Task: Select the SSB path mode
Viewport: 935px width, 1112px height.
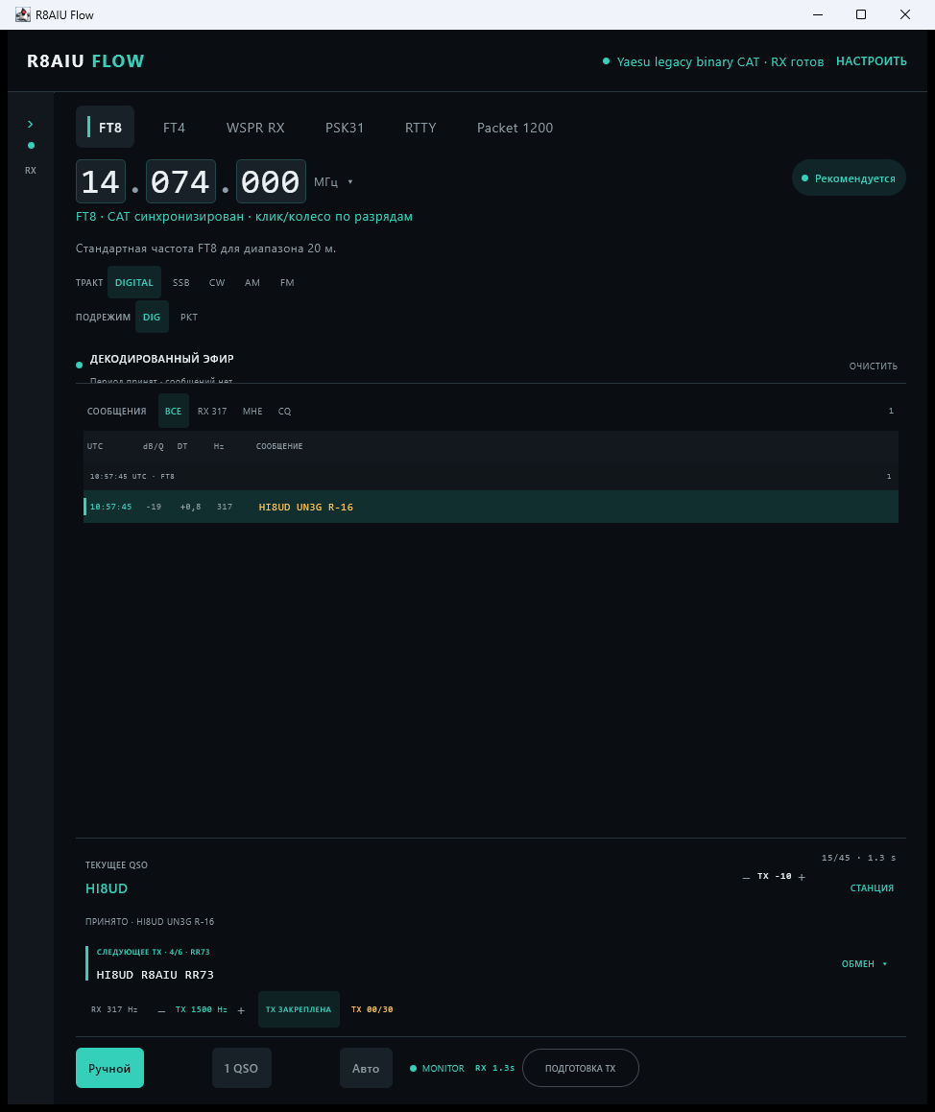Action: pos(180,282)
